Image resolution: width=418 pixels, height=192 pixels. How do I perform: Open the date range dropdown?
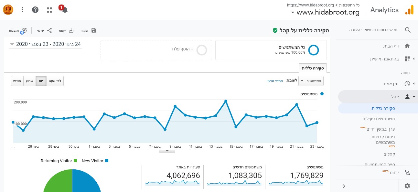click(45, 44)
